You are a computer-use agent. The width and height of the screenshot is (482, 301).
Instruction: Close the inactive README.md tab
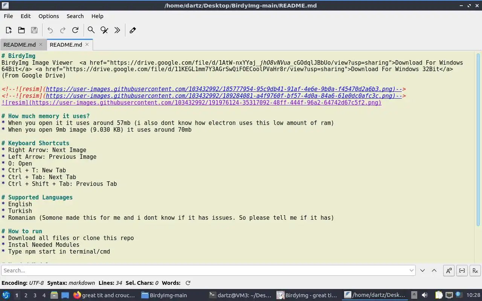[41, 44]
